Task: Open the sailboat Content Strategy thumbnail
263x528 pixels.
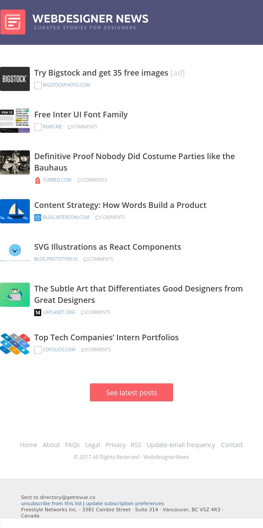Action: [x=15, y=211]
